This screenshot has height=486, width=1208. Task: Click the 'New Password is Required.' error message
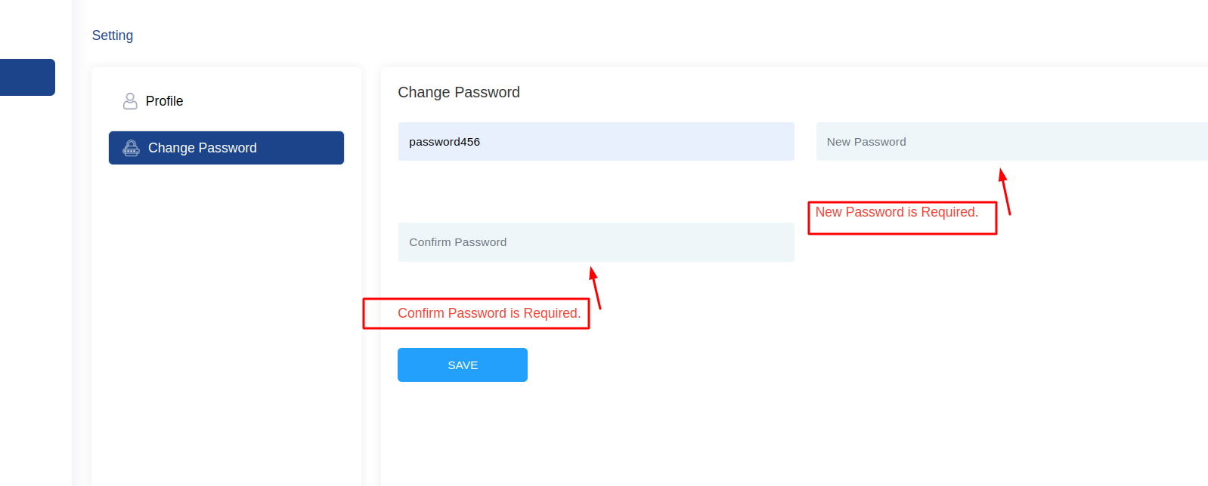(897, 212)
